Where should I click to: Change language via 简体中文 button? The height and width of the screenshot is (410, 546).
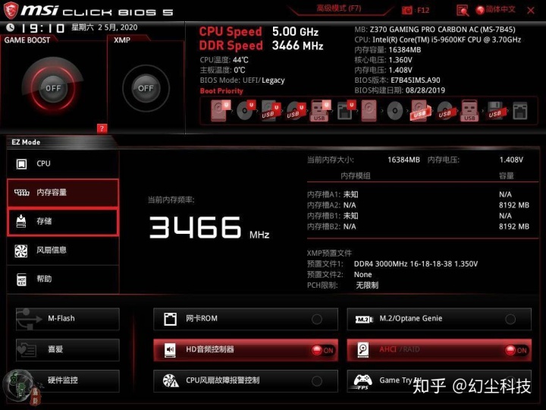click(496, 9)
